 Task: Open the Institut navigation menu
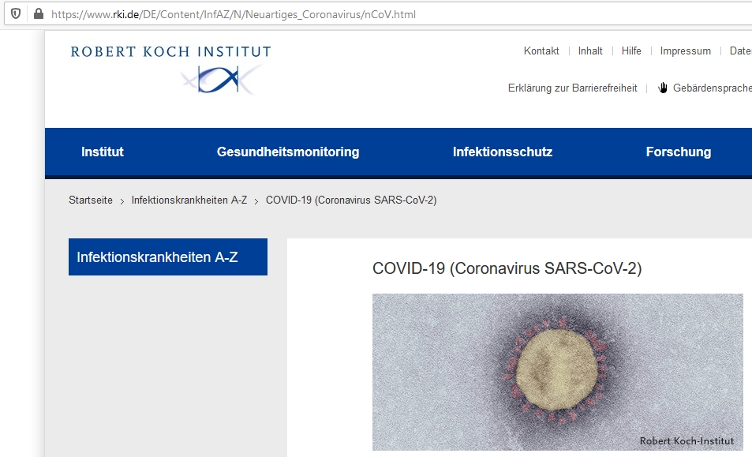tap(102, 152)
